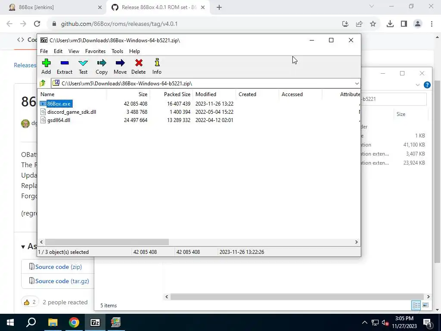Viewport: 441px width, 331px height.
Task: Reload the Chrome page
Action: [37, 24]
